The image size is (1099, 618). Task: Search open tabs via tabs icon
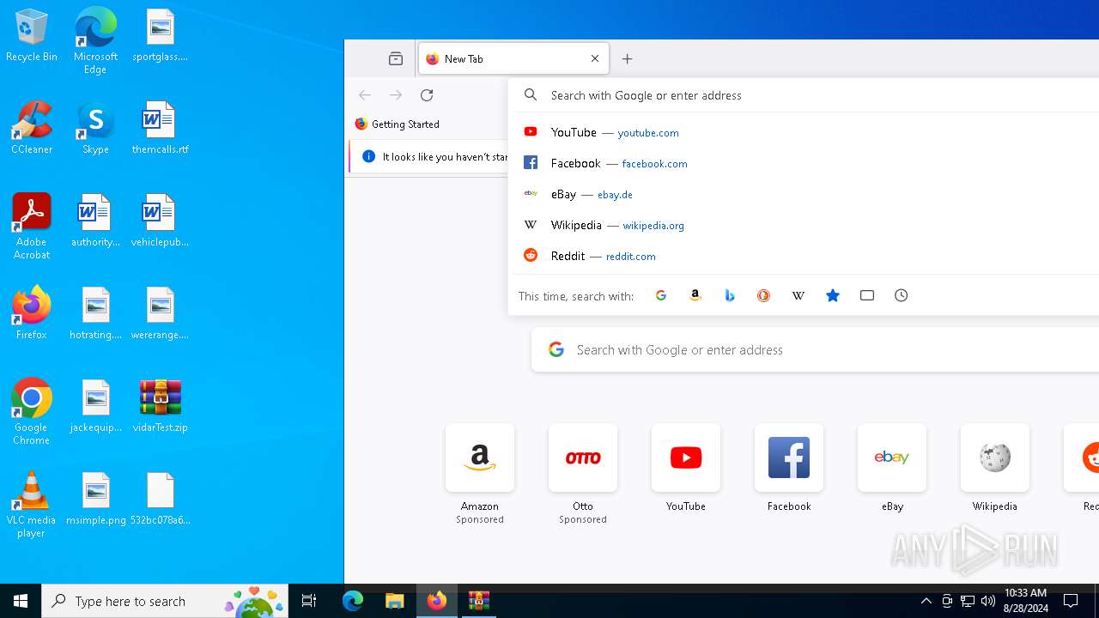point(867,295)
